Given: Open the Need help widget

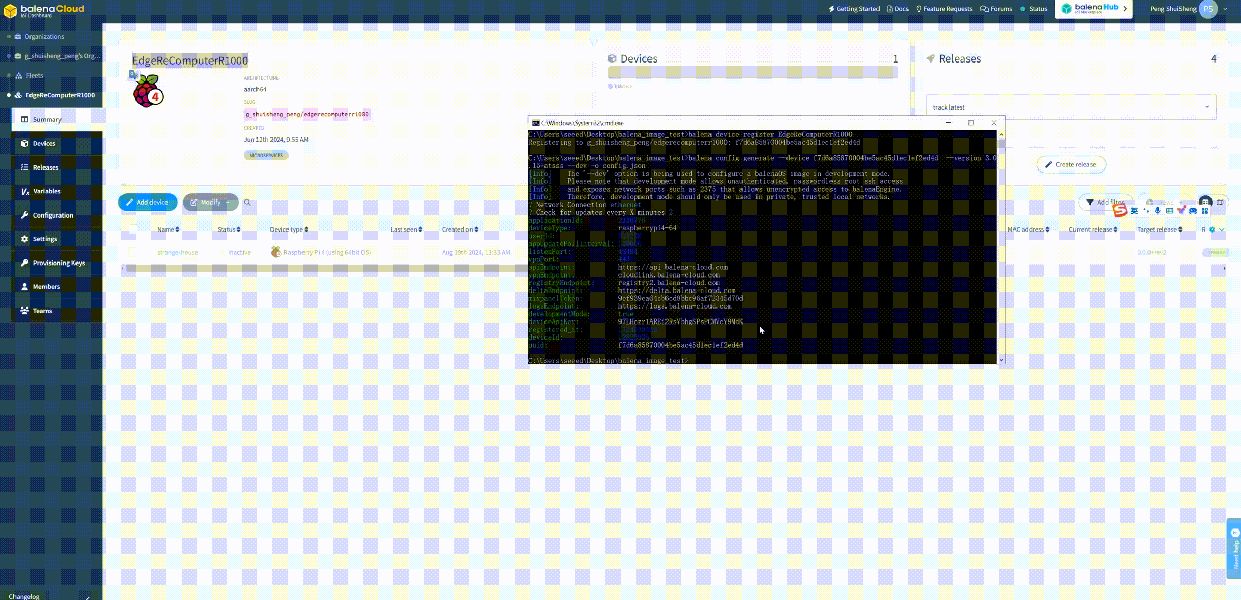Looking at the screenshot, I should coord(1234,549).
